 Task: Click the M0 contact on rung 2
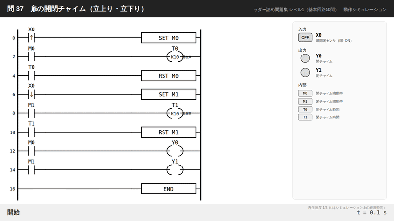pyautogui.click(x=32, y=57)
